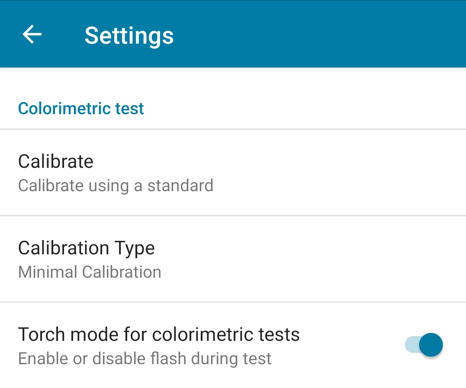Screen dimensions: 466x388
Task: Go back using the arrow icon
Action: tap(32, 35)
